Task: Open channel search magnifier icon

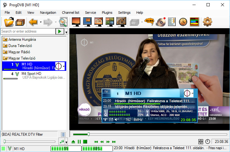Action: coord(63,22)
